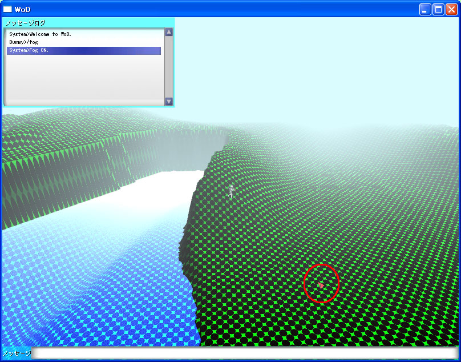461x362 pixels.
Task: Click the small white character figure on the terrain
Action: tap(231, 191)
